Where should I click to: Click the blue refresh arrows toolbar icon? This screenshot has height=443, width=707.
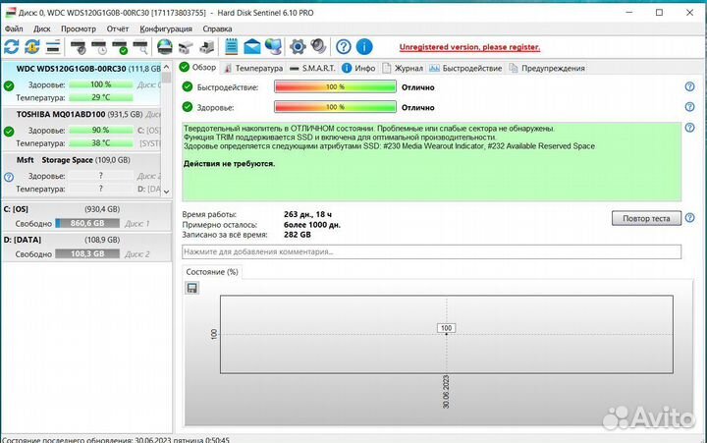pyautogui.click(x=11, y=47)
